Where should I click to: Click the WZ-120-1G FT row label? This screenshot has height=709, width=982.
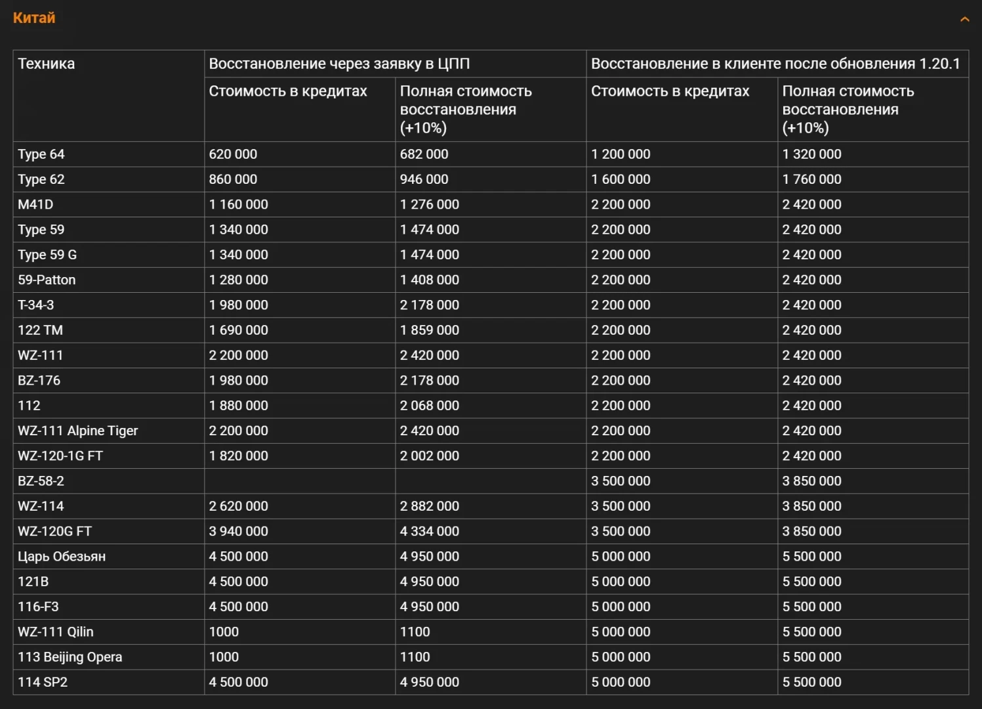pos(60,456)
